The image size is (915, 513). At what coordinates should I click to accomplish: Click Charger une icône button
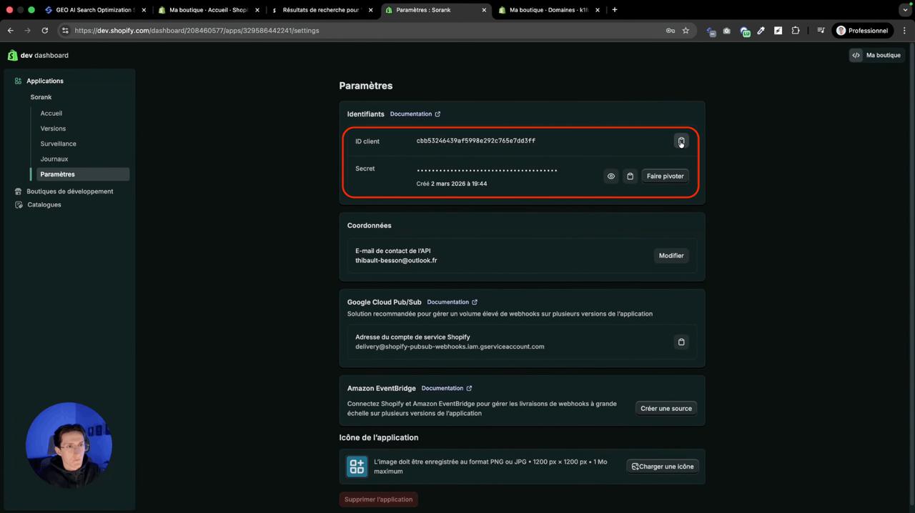tap(663, 467)
